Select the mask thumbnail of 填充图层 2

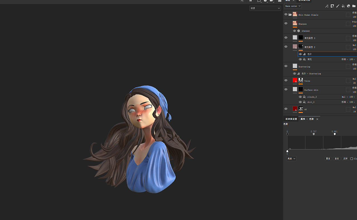click(301, 47)
